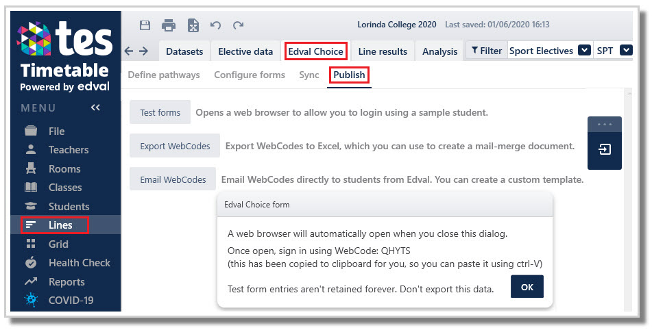Screen dimensions: 652x330
Task: Click the Lorinda College 2020 title
Action: point(397,25)
